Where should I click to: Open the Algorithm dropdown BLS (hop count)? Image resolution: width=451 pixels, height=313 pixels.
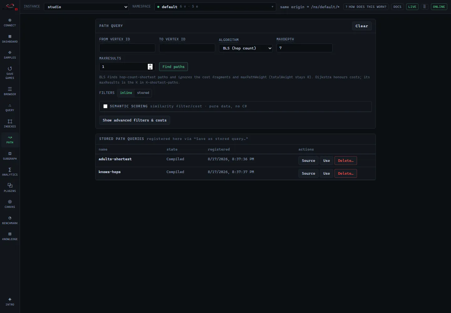coord(246,48)
